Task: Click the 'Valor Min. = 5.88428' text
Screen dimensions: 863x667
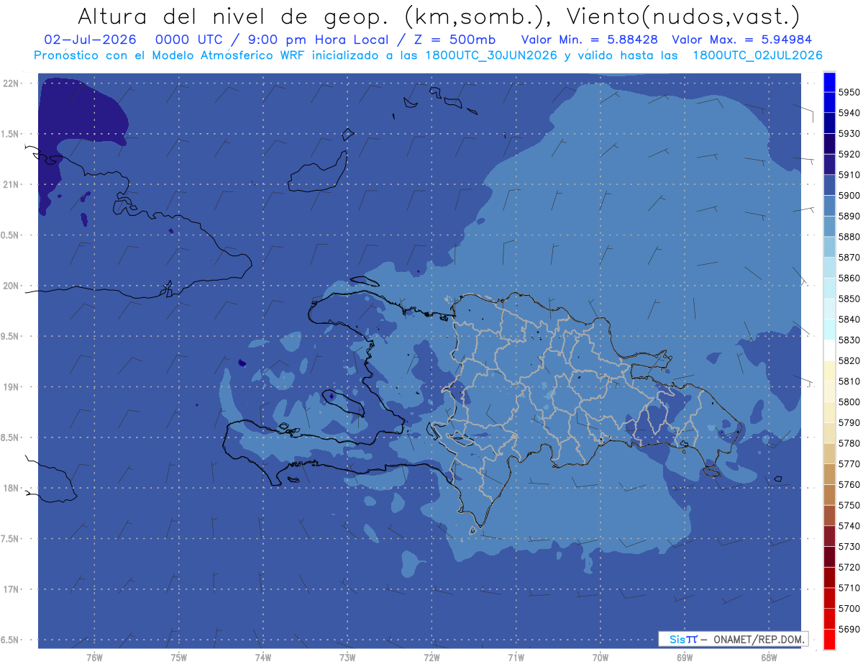Action: 589,40
